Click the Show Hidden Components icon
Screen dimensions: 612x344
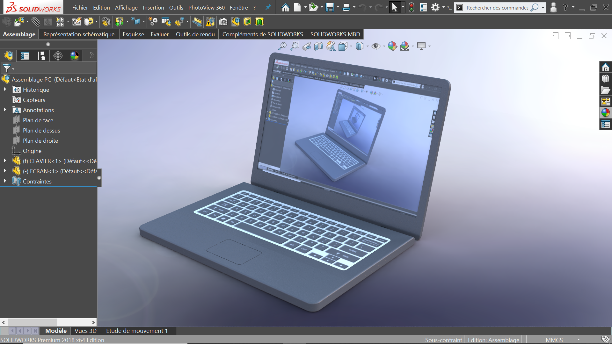click(x=106, y=22)
